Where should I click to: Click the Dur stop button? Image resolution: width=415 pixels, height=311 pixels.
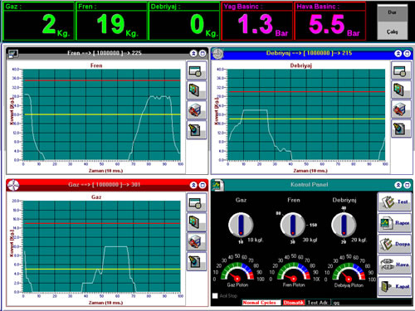(392, 12)
